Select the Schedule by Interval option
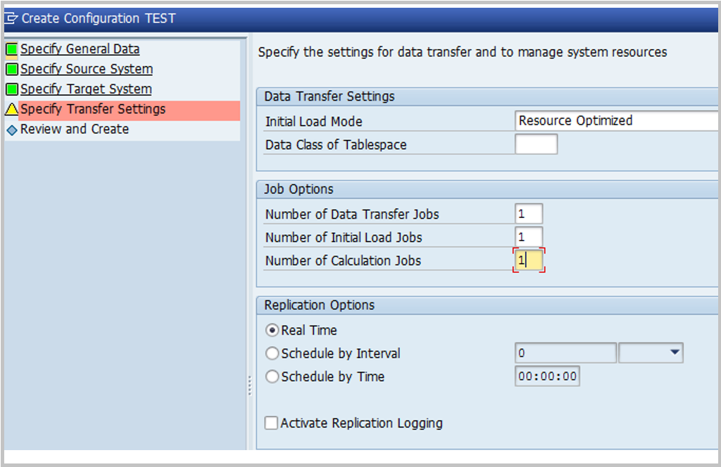 point(271,353)
